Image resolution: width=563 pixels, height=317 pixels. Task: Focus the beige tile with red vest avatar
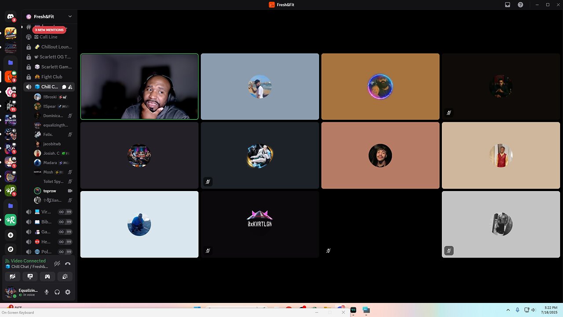pyautogui.click(x=501, y=155)
